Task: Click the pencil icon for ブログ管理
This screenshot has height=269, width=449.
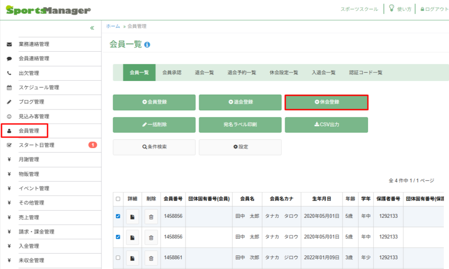Action: pos(9,102)
